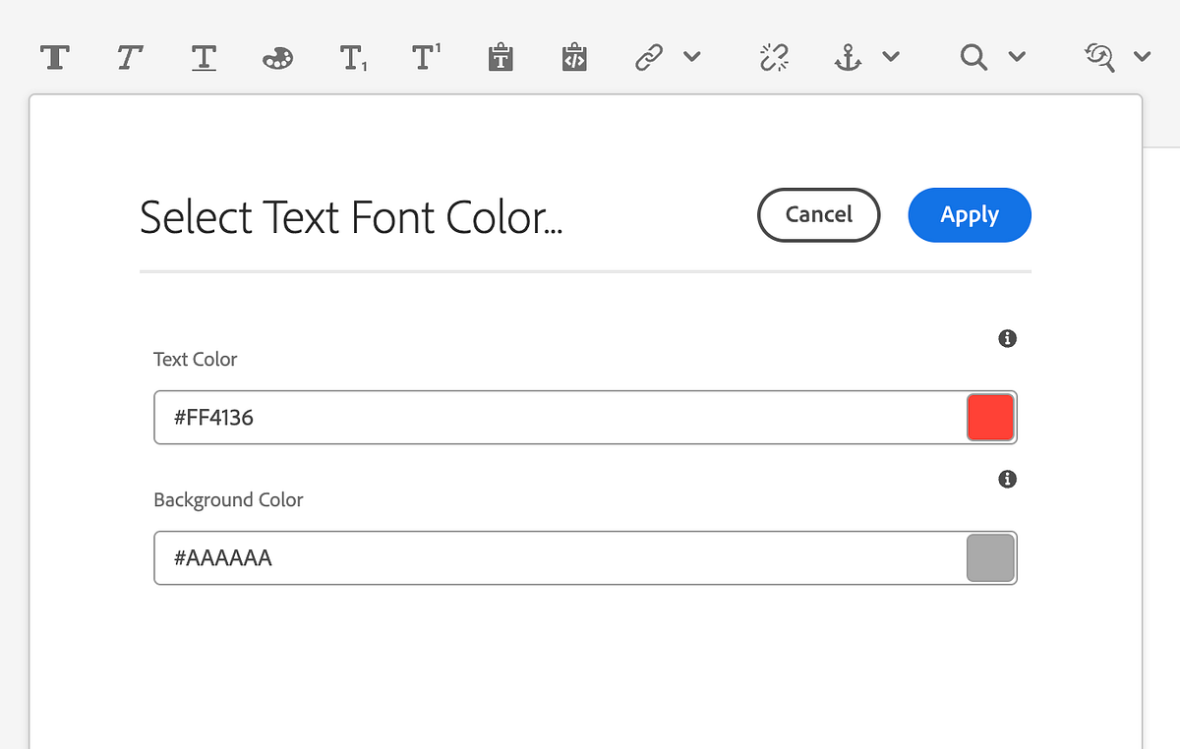Viewport: 1180px width, 749px height.
Task: Open the font color palette tool
Action: pos(277,57)
